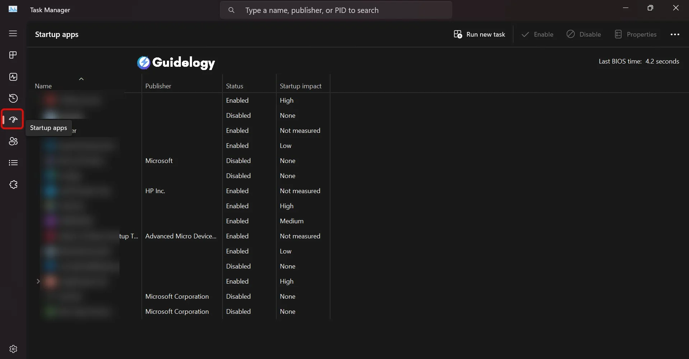Open Task Manager settings gear
This screenshot has width=689, height=359.
13,349
